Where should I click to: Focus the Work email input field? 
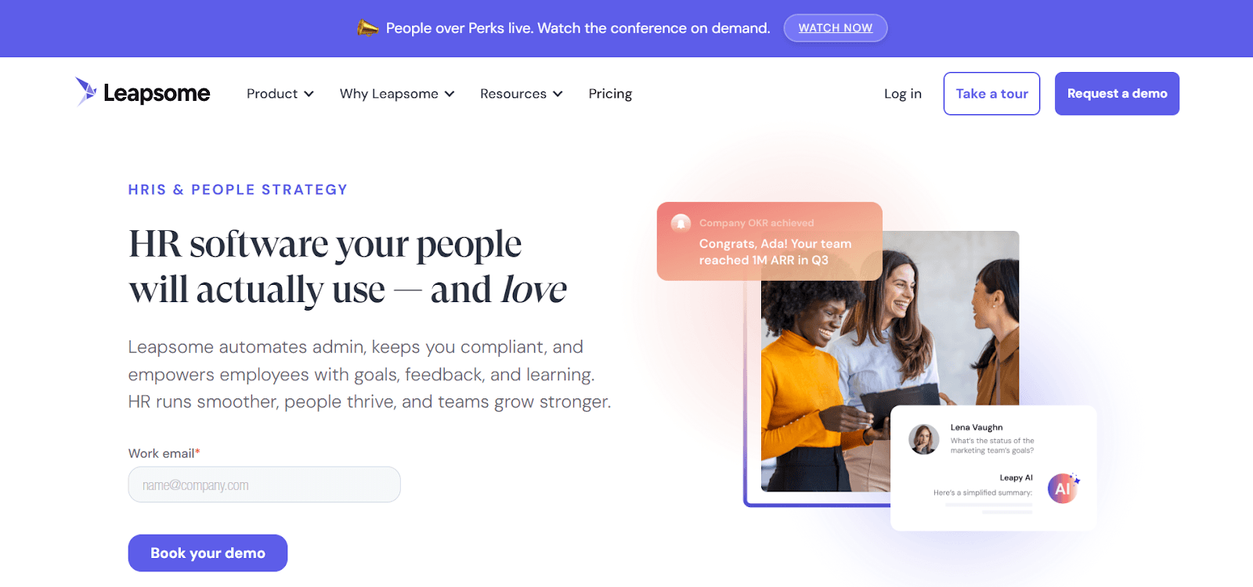coord(265,484)
